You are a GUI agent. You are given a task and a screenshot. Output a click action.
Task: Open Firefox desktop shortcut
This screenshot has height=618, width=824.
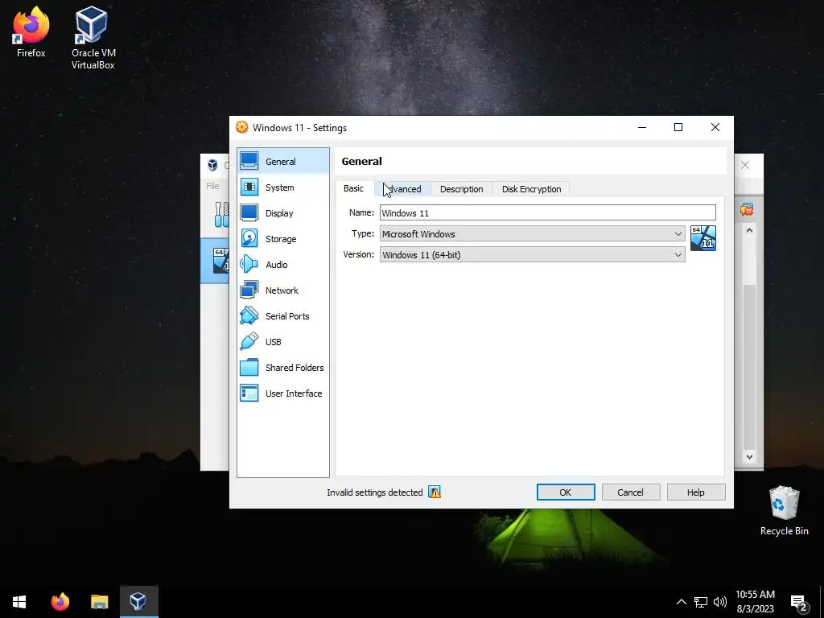coord(31,31)
